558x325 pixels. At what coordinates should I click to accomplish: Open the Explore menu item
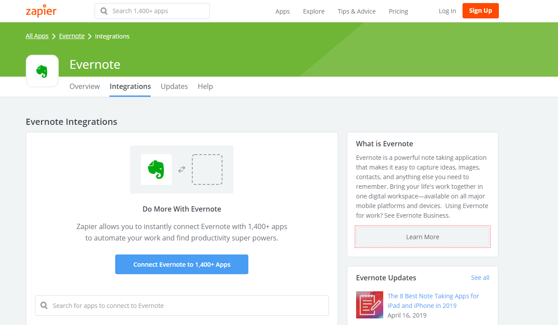(x=314, y=11)
